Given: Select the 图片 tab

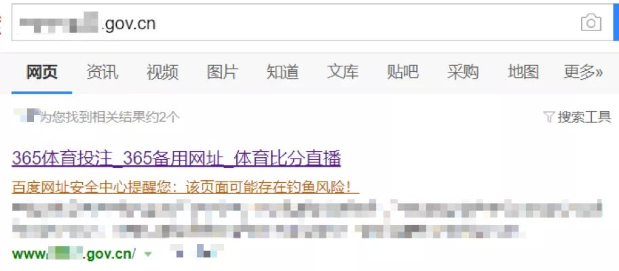Looking at the screenshot, I should 222,72.
